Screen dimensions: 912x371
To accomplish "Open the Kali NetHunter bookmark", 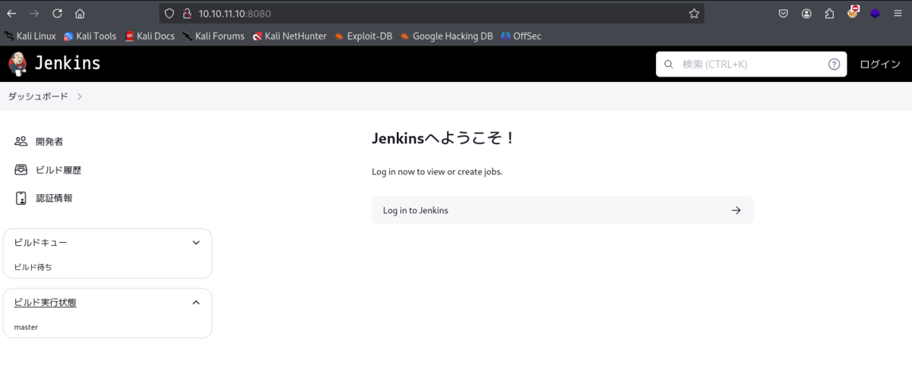I will pyautogui.click(x=290, y=36).
